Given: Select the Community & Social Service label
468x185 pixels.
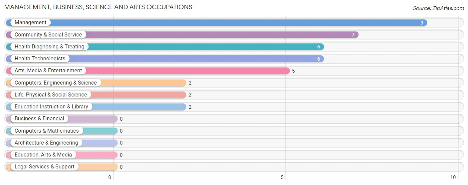Looking at the screenshot, I should tap(48, 34).
